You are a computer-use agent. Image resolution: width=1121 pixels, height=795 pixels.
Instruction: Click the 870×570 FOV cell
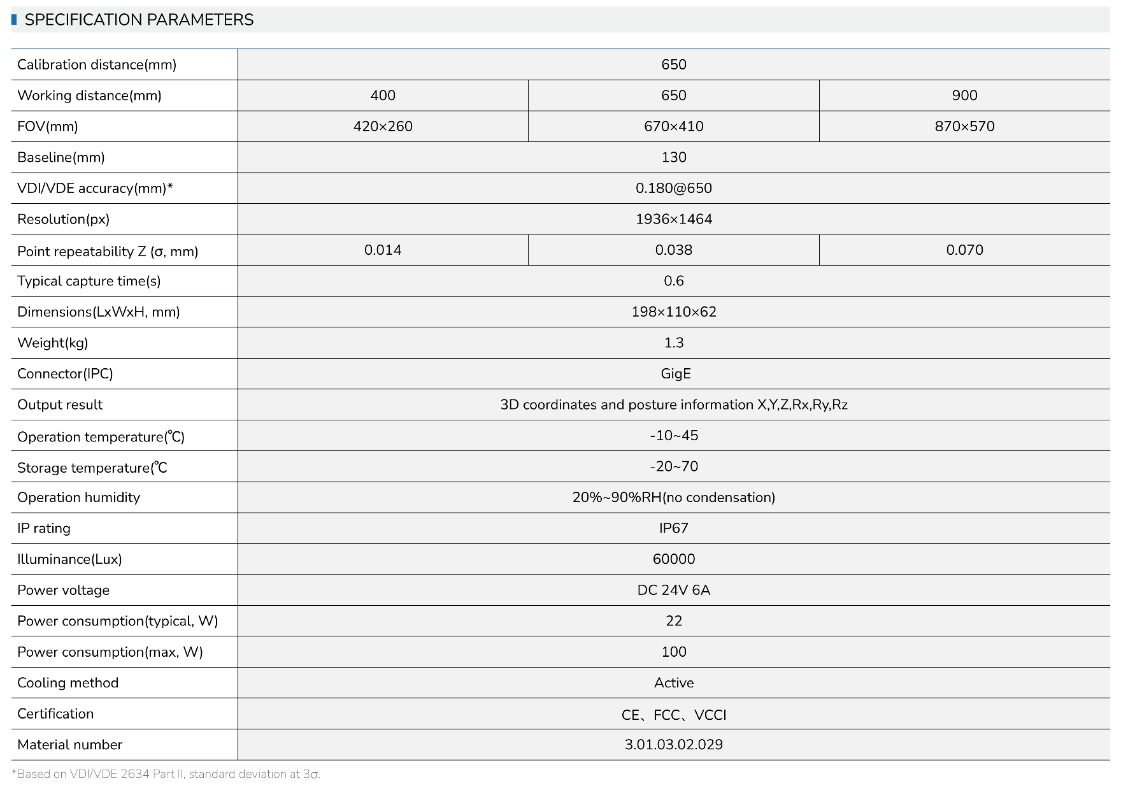pyautogui.click(x=964, y=126)
